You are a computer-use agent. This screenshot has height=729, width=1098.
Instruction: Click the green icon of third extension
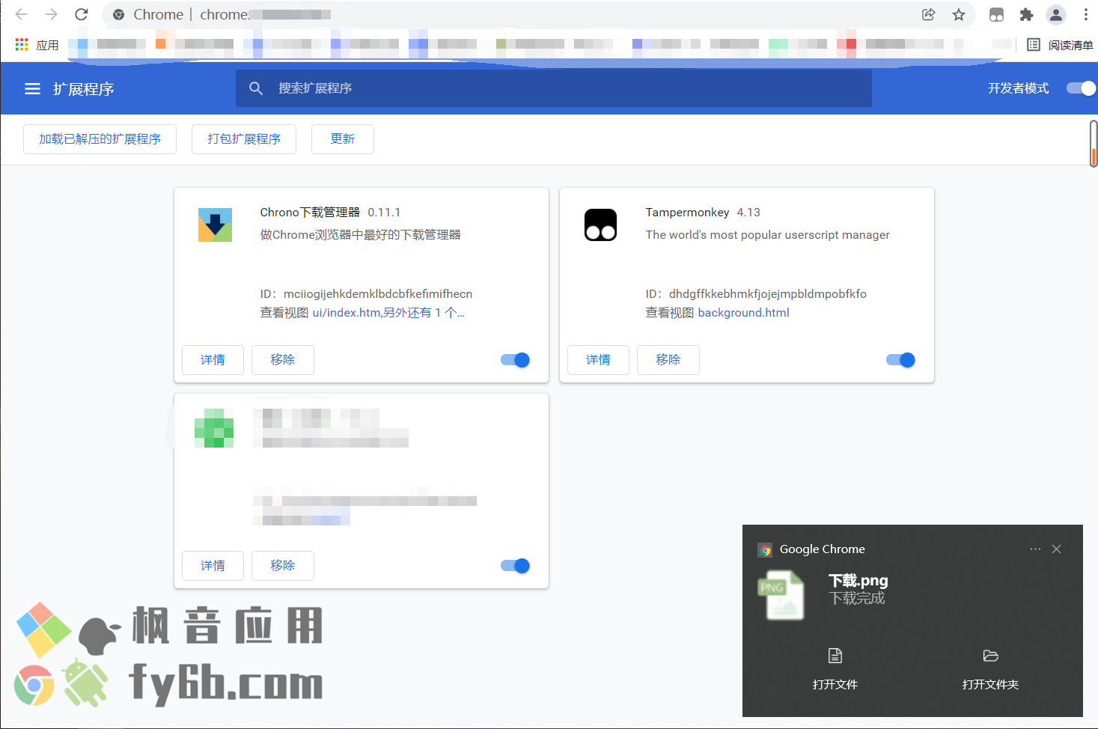pos(214,428)
